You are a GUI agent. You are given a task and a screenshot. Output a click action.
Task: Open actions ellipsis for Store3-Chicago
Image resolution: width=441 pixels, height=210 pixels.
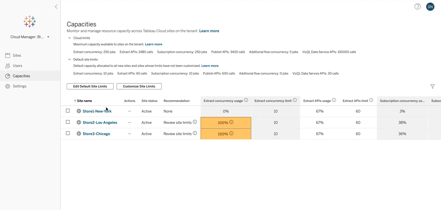(x=129, y=134)
